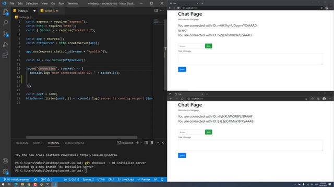Click the blue Send button in top chat page

[x=182, y=69]
